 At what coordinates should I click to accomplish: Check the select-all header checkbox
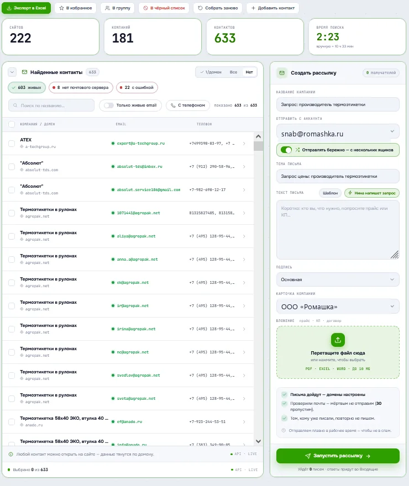coord(12,124)
